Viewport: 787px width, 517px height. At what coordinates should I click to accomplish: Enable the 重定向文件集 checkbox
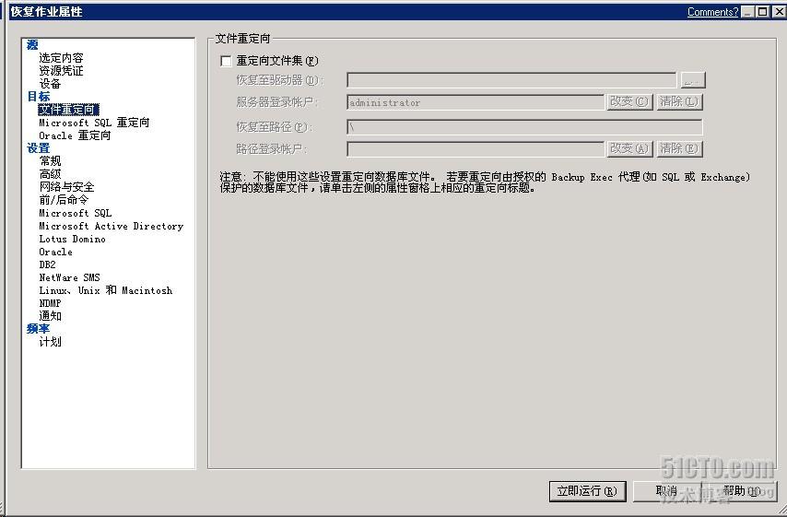(x=227, y=61)
